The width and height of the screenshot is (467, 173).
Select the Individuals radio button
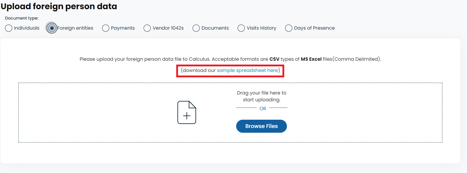click(x=9, y=28)
